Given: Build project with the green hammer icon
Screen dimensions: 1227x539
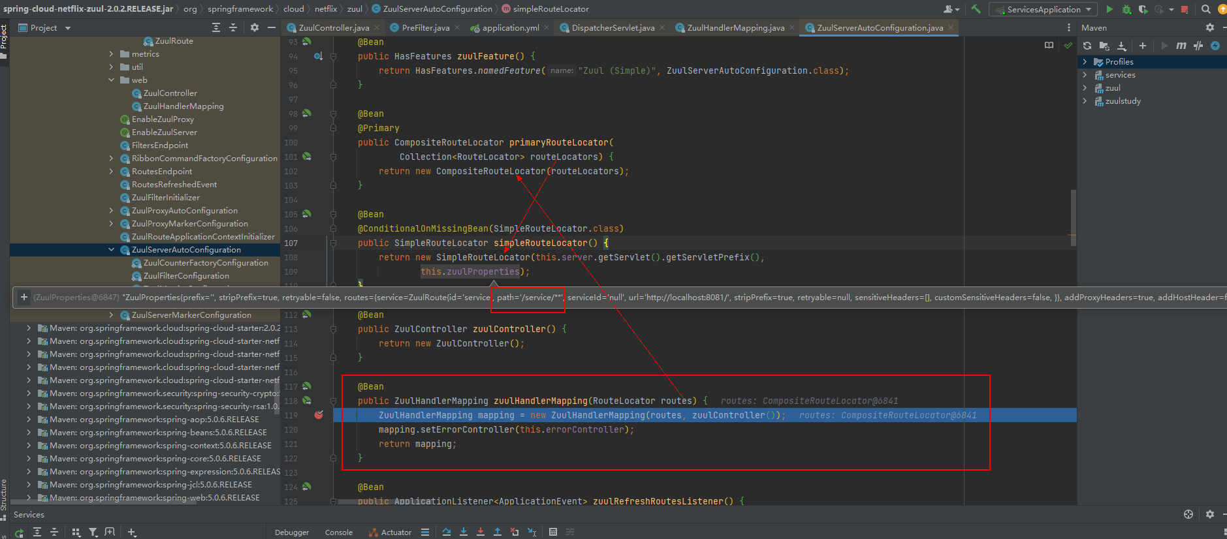Looking at the screenshot, I should tap(976, 9).
